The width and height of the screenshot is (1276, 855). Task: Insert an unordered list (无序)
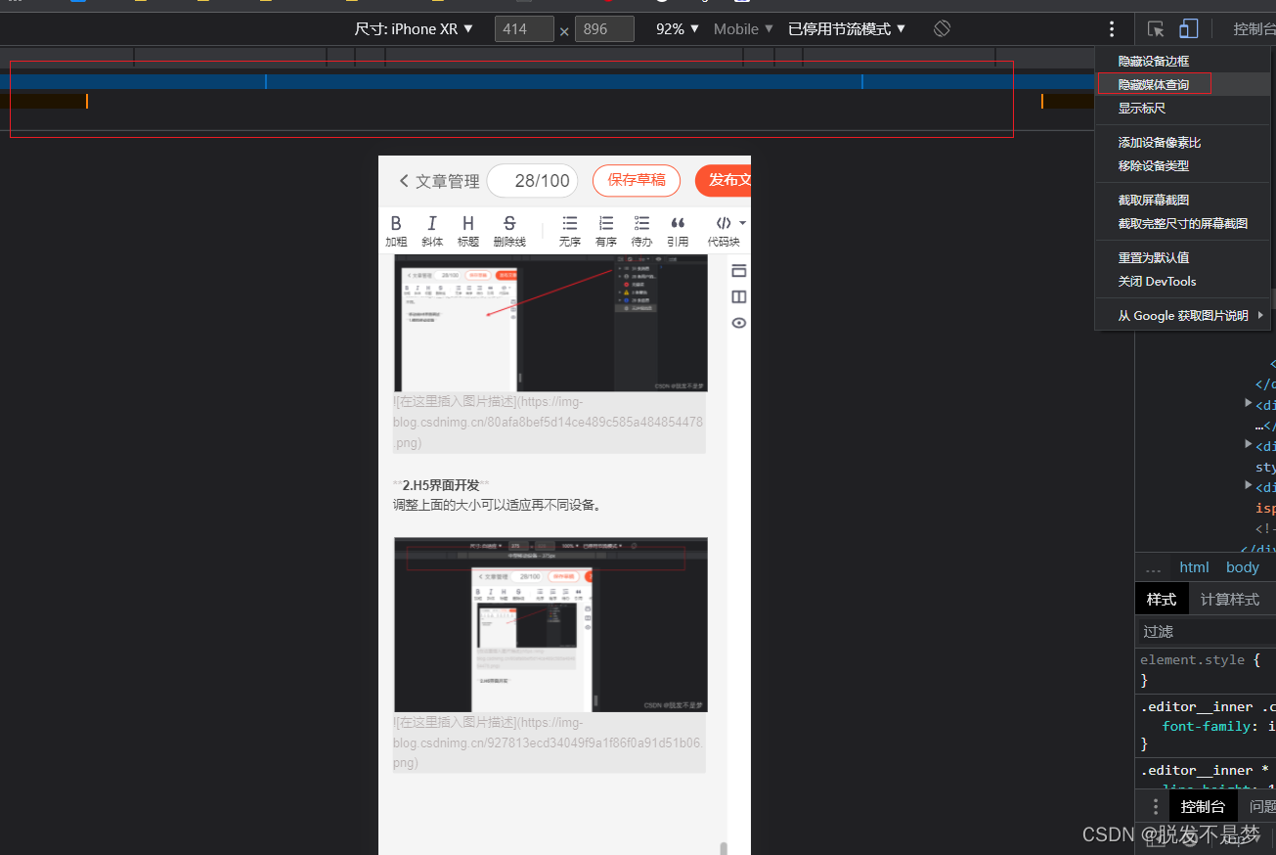coord(570,223)
